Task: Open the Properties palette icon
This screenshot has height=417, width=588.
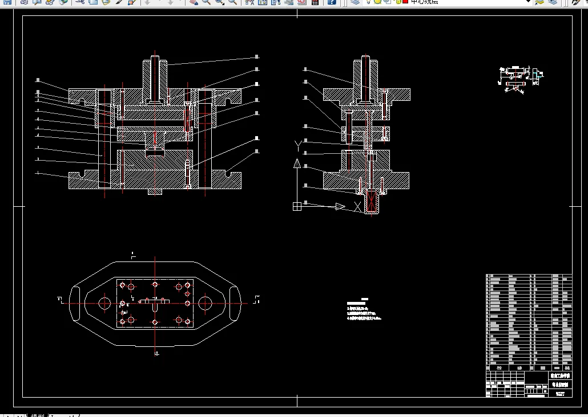Action: (x=249, y=2)
